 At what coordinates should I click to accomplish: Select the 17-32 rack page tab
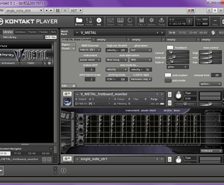coord(183,33)
